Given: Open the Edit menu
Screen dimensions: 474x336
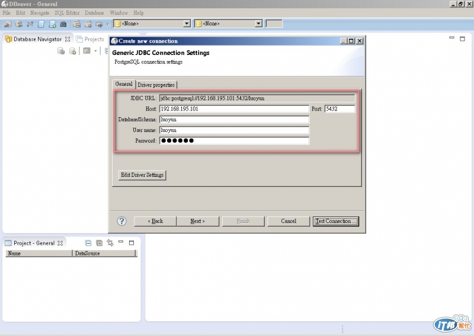Looking at the screenshot, I should pos(21,13).
